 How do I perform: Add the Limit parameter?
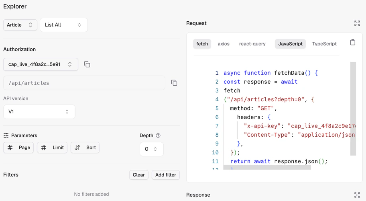(x=52, y=148)
